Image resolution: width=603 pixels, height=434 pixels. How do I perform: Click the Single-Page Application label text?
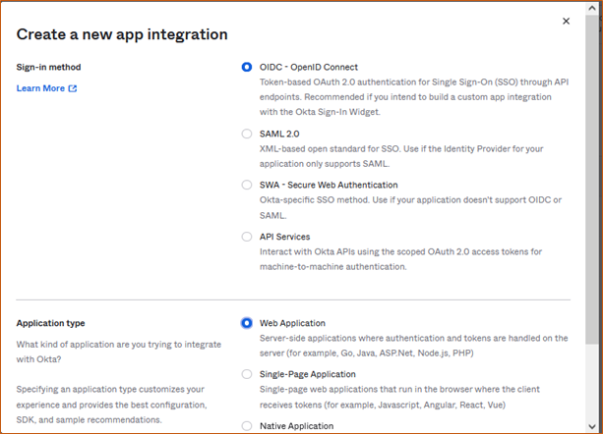click(x=307, y=374)
